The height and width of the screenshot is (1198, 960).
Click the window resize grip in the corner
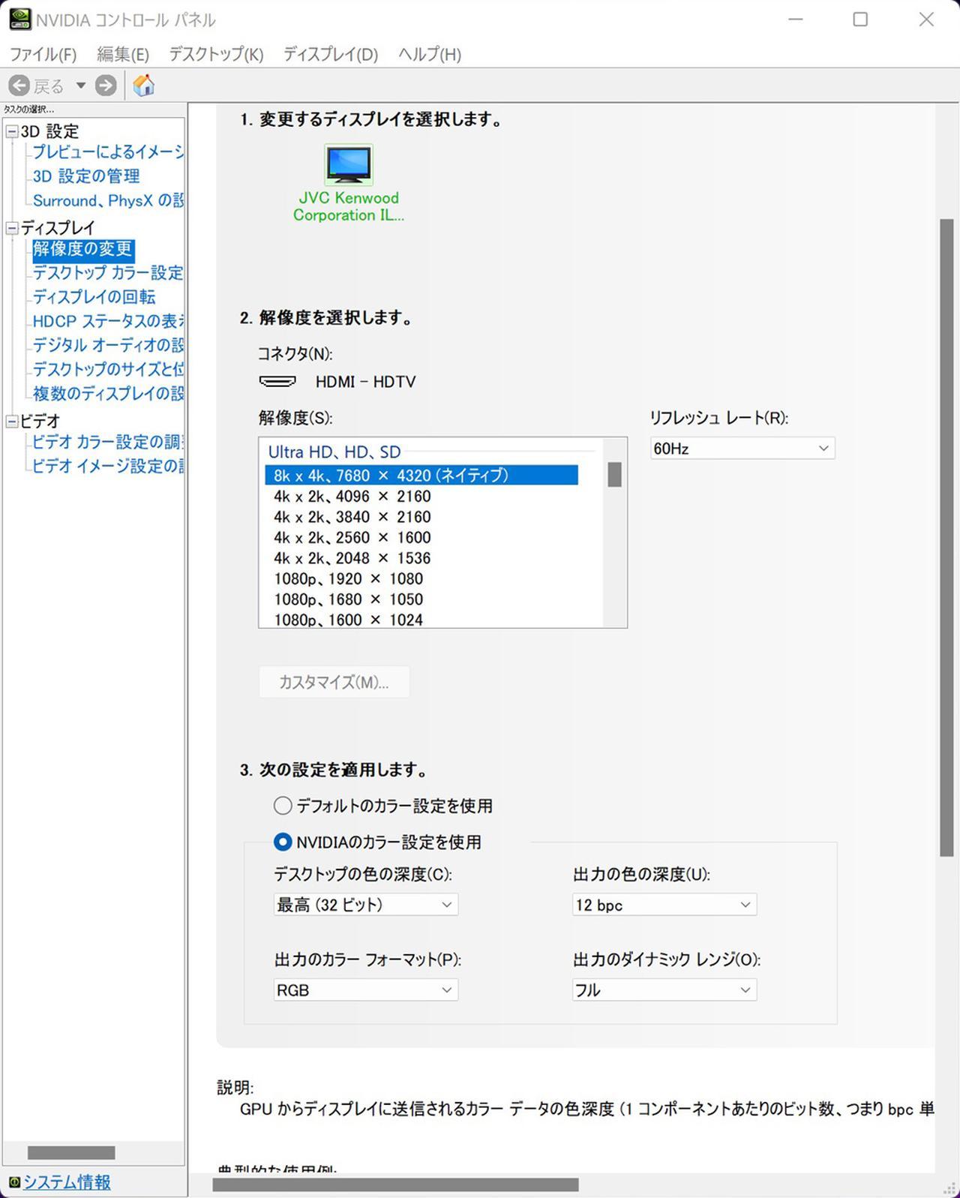tap(949, 1187)
